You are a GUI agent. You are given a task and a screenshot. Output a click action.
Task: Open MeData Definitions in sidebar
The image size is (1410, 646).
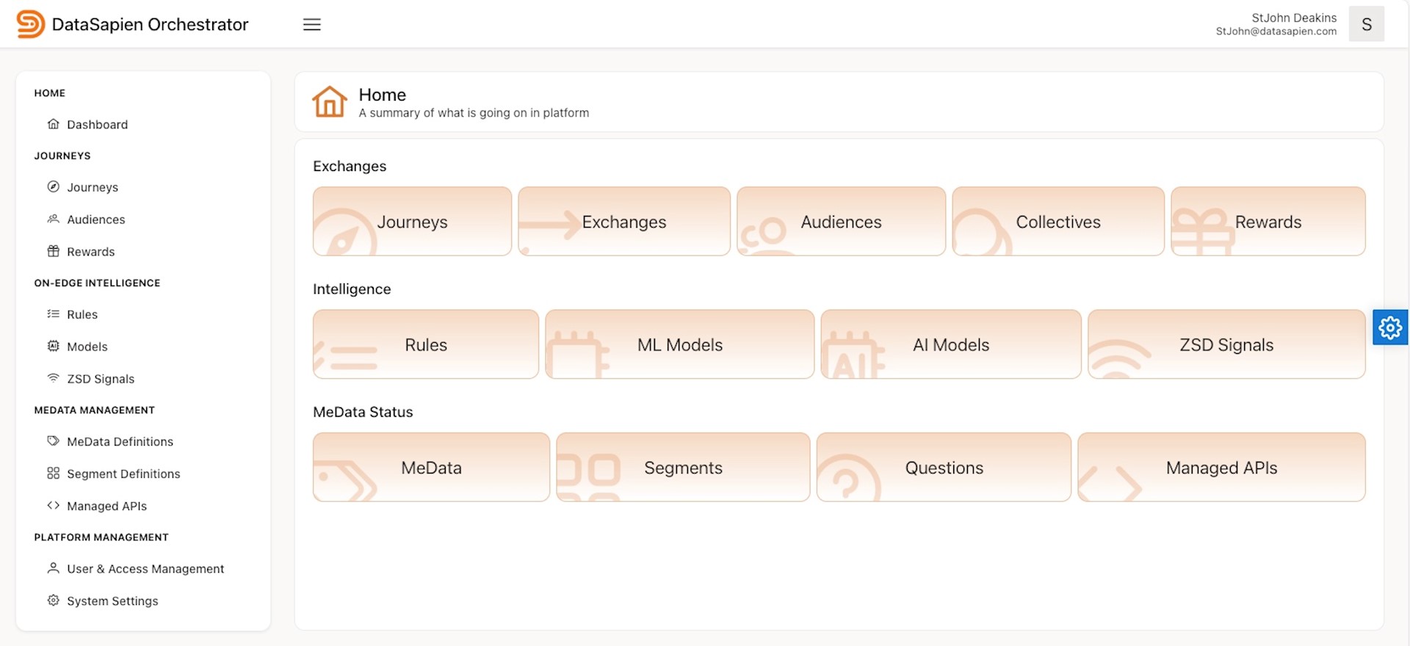120,442
